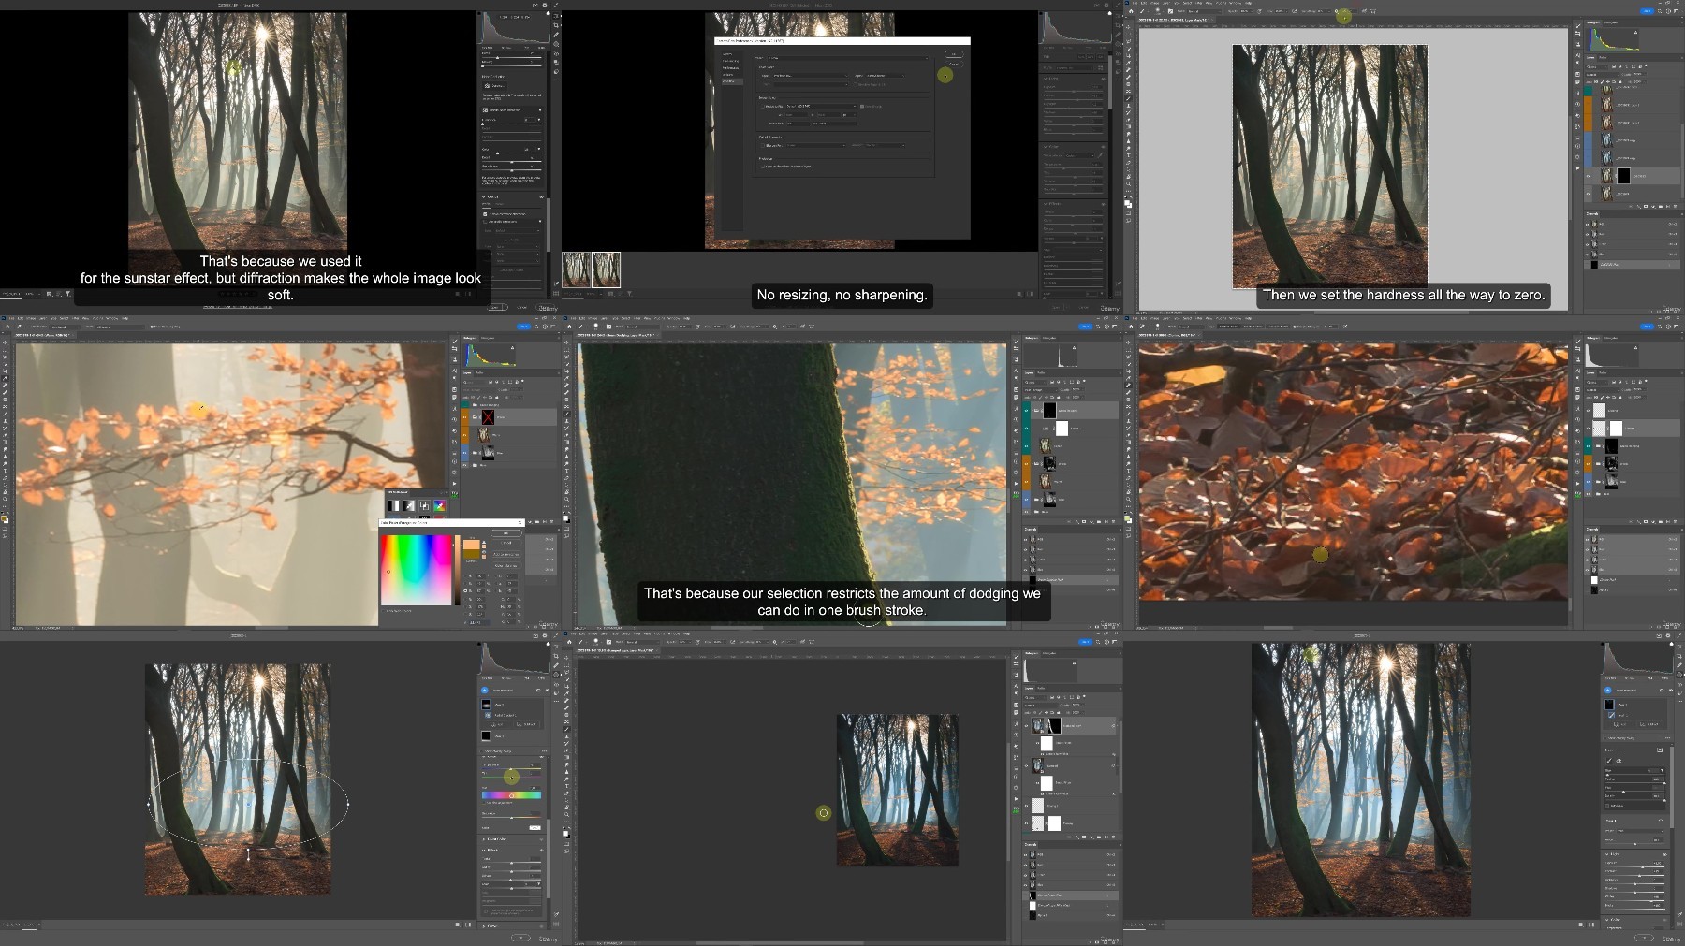Click OK in the Camera Raw preferences dialog

coord(954,54)
